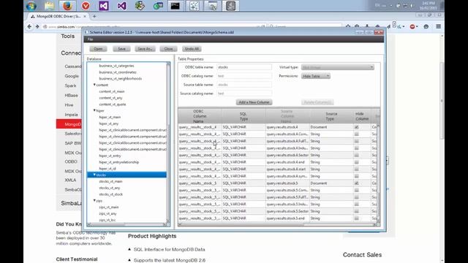
Task: Uncheck Hide Column for query.results.stock.4 Document row
Action: pos(357,127)
